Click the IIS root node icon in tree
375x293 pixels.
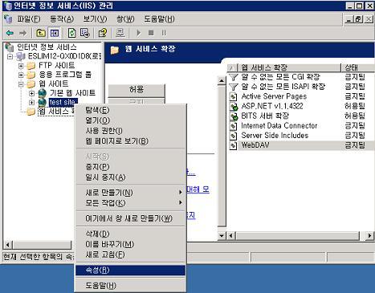[x=10, y=47]
